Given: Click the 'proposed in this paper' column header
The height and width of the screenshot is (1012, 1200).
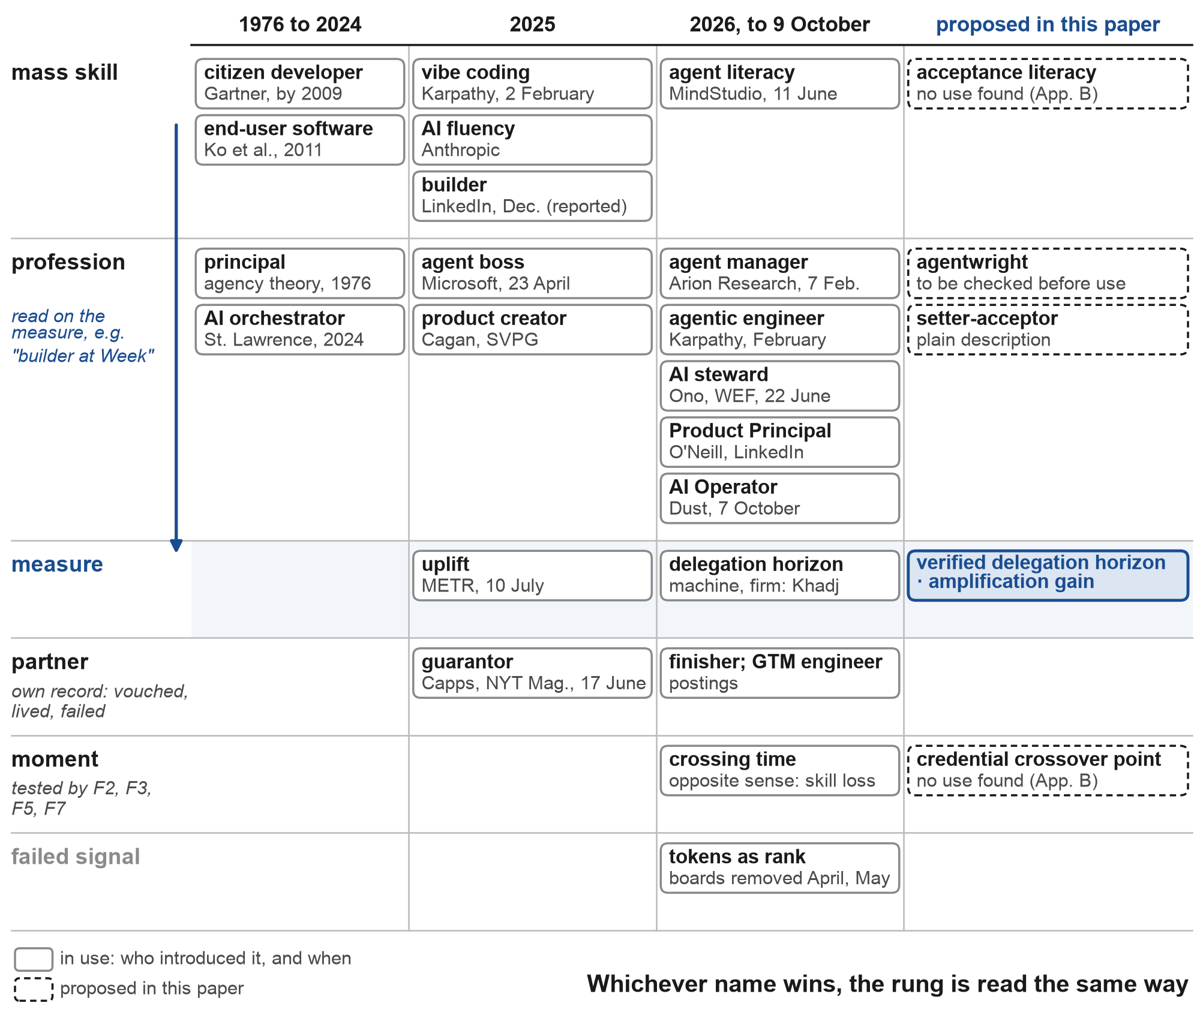Looking at the screenshot, I should 1048,25.
